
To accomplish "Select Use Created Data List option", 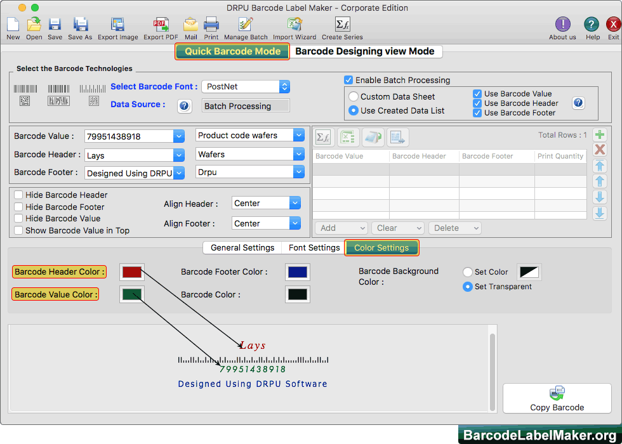I will point(354,111).
